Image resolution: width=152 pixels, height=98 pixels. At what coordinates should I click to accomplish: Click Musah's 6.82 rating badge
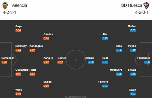[x=46, y=86]
